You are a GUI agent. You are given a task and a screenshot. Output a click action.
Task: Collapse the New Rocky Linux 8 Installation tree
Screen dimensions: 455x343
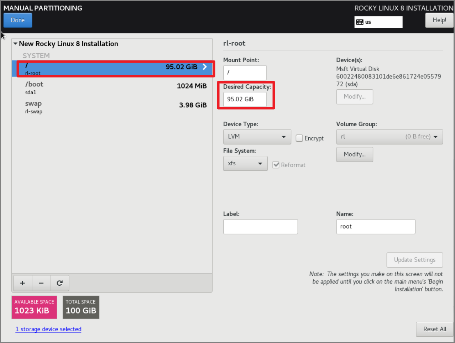[x=15, y=44]
